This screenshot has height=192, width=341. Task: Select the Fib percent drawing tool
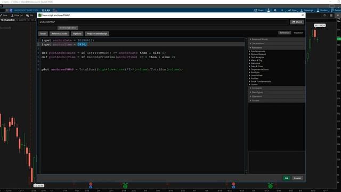click(x=30, y=15)
